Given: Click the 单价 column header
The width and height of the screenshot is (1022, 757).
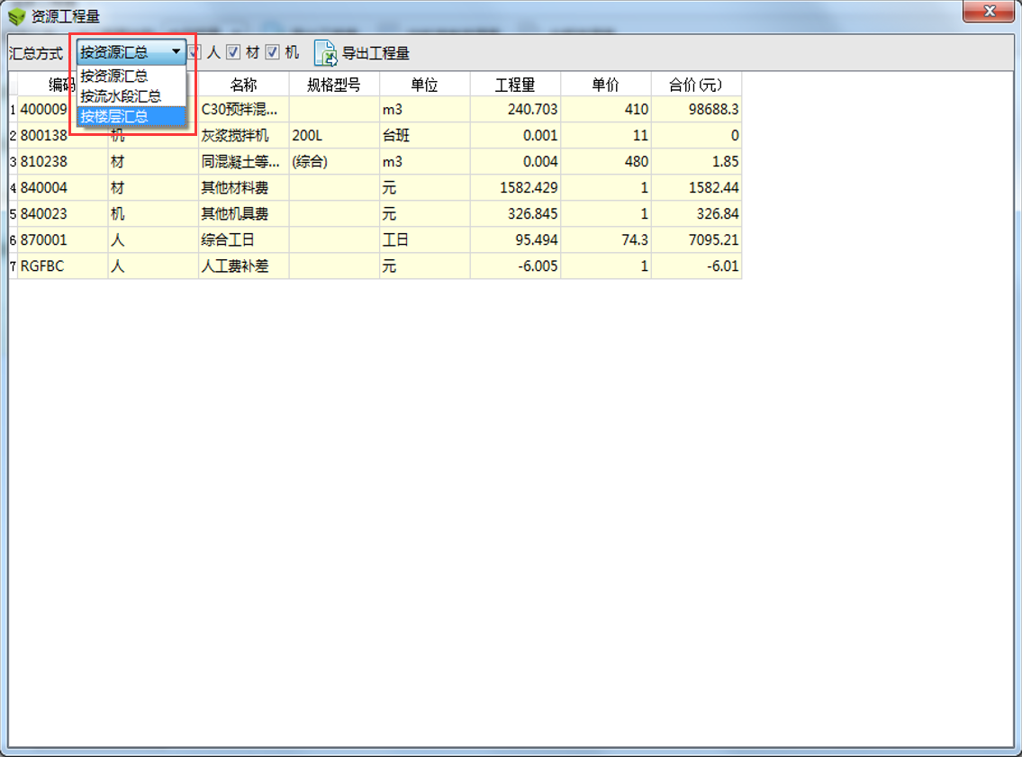Looking at the screenshot, I should 605,85.
